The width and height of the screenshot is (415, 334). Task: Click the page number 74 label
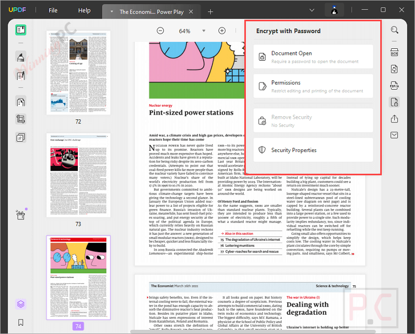[x=78, y=326]
